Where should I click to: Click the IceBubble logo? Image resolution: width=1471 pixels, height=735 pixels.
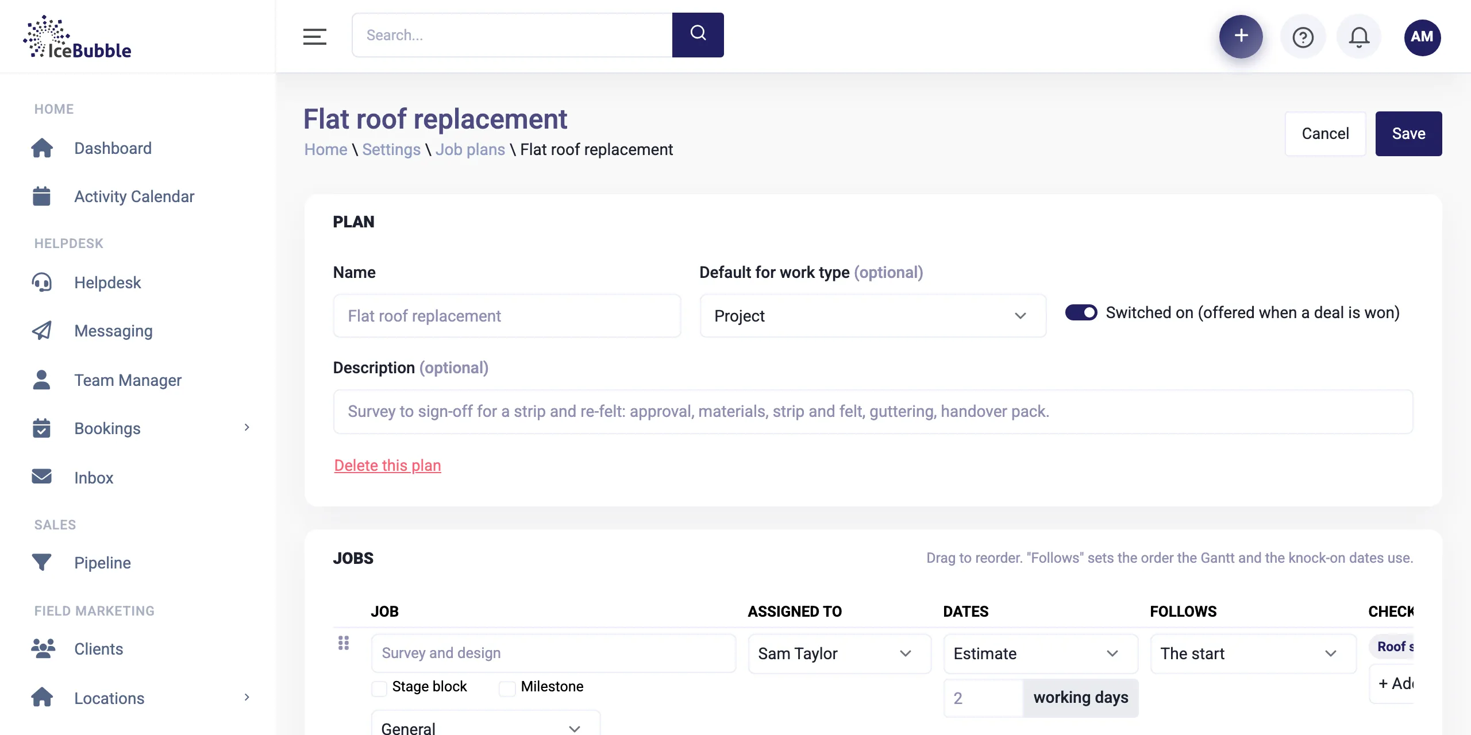(77, 37)
